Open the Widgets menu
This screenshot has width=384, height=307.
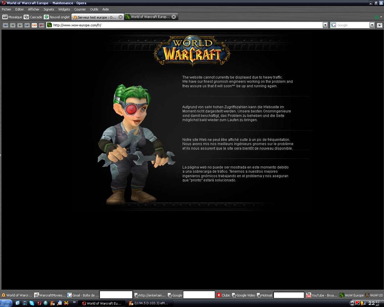[64, 9]
